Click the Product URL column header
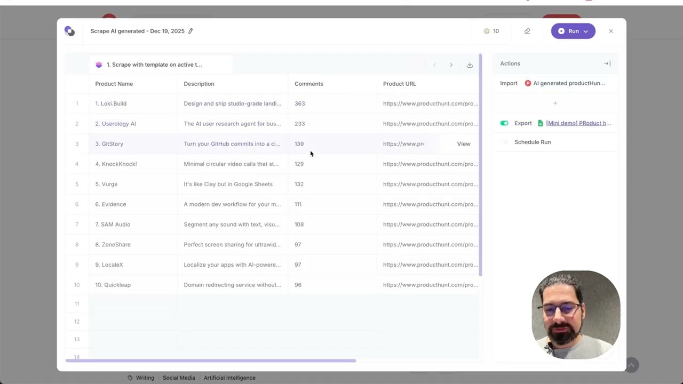This screenshot has width=683, height=384. 427,84
